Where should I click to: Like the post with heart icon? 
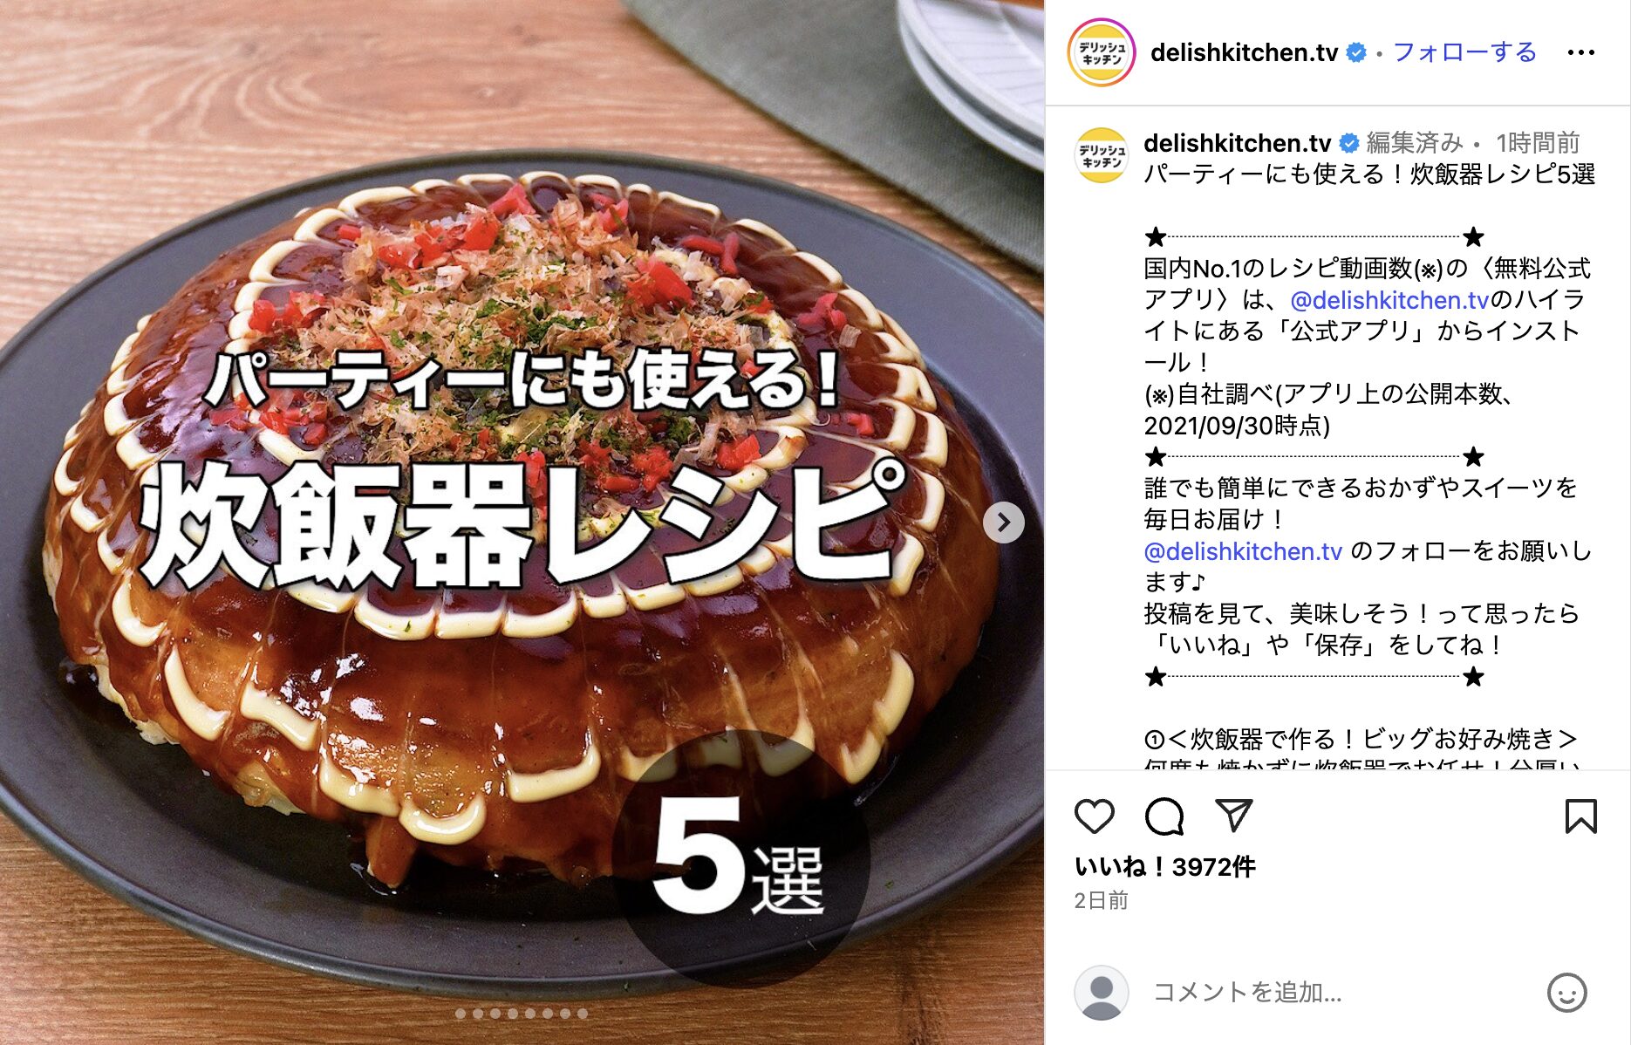tap(1094, 816)
